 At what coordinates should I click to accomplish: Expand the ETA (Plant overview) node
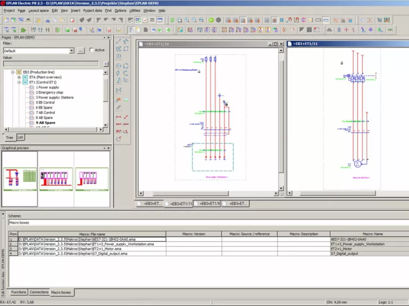point(19,77)
